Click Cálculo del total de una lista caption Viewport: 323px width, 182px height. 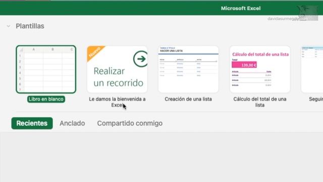260,102
